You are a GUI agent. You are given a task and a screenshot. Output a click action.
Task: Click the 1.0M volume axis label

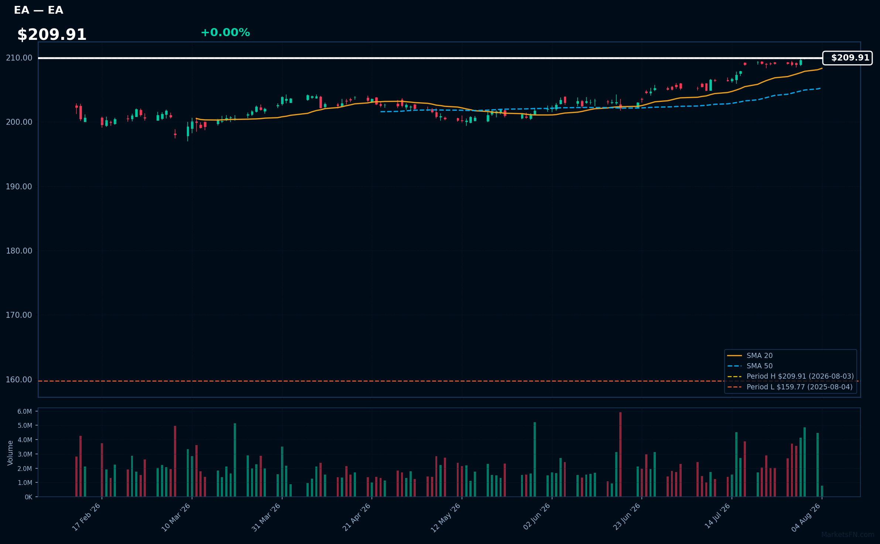pyautogui.click(x=25, y=483)
